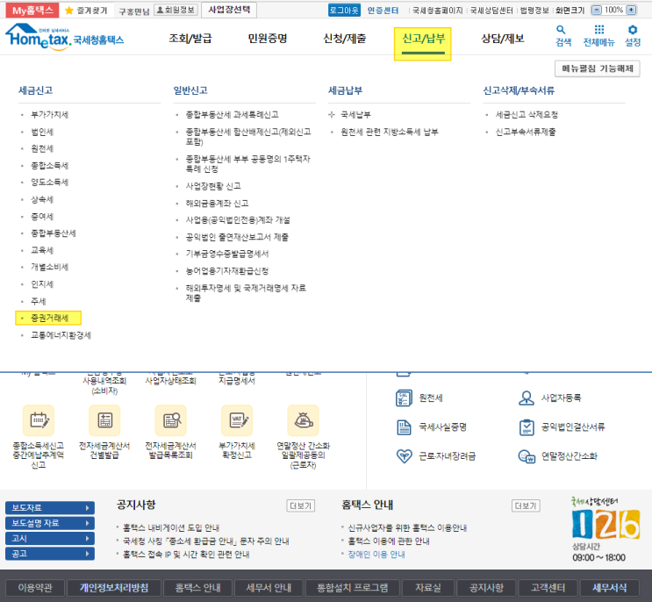Select 종합소득세 menu entry

(49, 166)
